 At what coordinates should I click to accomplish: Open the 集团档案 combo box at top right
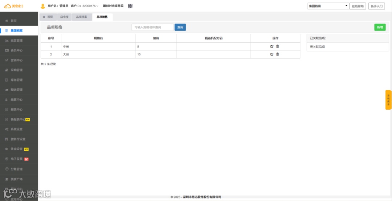pyautogui.click(x=328, y=6)
